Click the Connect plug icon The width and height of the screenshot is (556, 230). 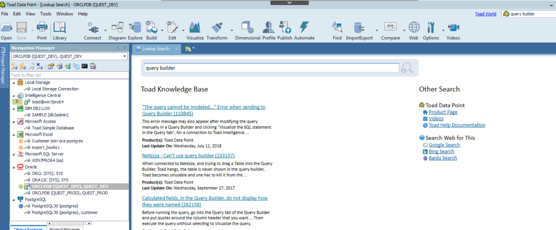coord(93,28)
